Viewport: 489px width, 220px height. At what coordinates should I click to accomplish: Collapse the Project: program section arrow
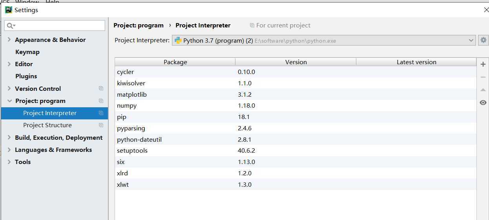point(9,101)
